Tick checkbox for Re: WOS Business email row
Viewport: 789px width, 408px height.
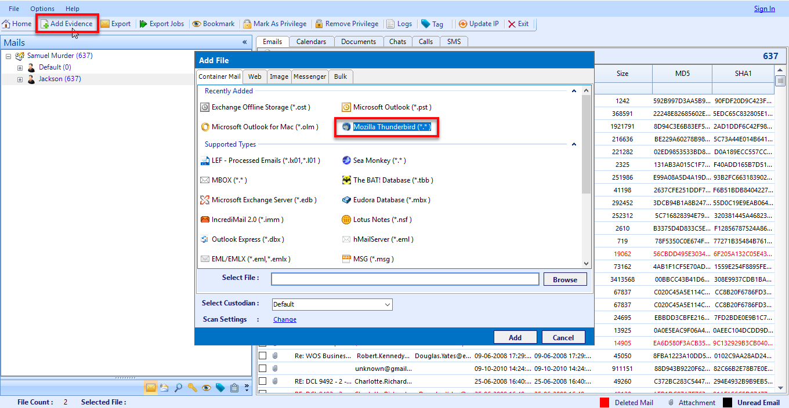(x=263, y=355)
